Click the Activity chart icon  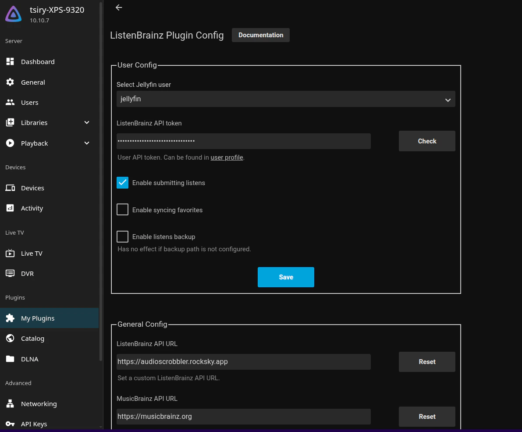10,208
